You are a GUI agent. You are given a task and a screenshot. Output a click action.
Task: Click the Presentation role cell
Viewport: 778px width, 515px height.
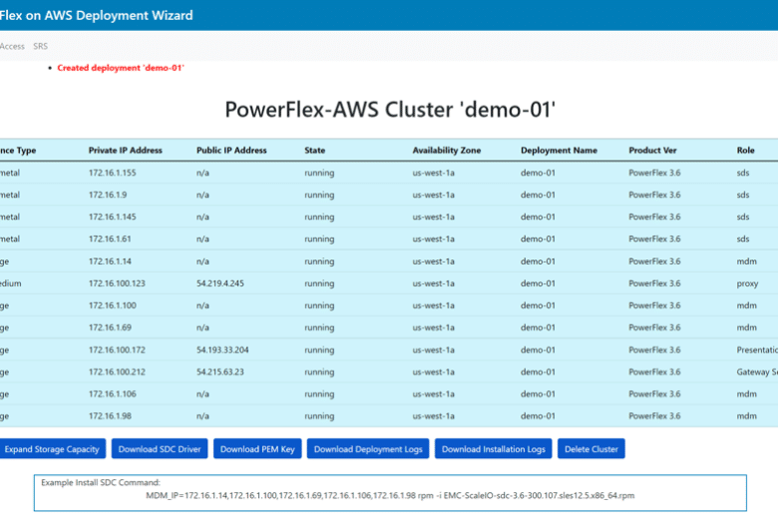757,349
